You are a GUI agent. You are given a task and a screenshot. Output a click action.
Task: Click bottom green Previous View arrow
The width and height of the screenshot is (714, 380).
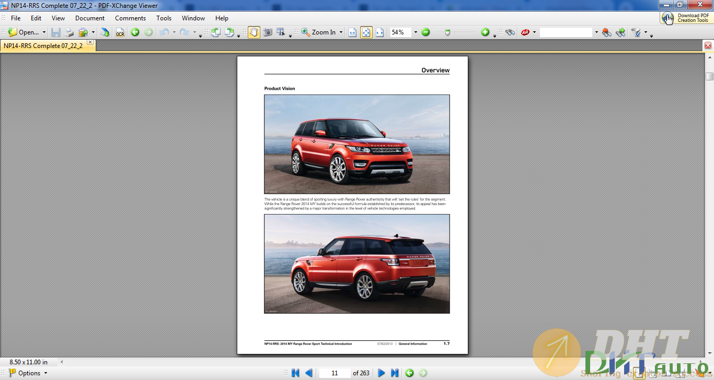tap(409, 373)
